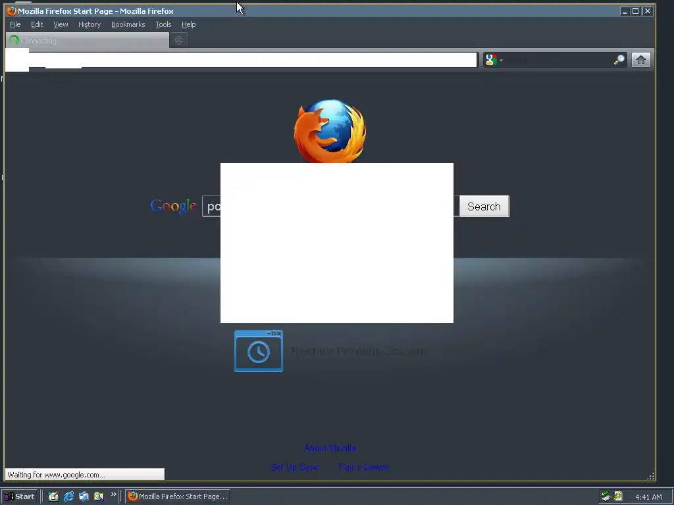Go to the Home page button
This screenshot has width=674, height=505.
[641, 60]
